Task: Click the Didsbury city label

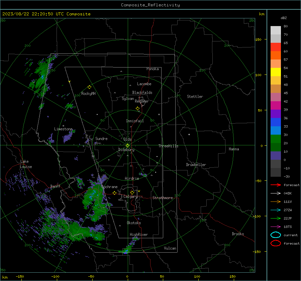Action: [126, 150]
